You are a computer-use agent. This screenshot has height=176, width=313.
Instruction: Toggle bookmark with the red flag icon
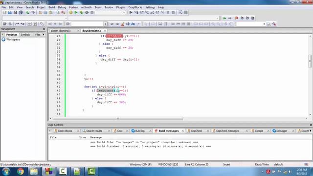(x=237, y=18)
